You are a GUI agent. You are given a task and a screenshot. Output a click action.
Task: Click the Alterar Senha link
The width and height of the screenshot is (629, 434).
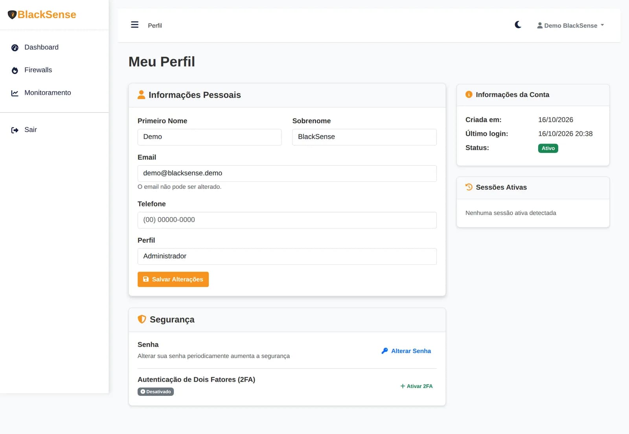(406, 351)
